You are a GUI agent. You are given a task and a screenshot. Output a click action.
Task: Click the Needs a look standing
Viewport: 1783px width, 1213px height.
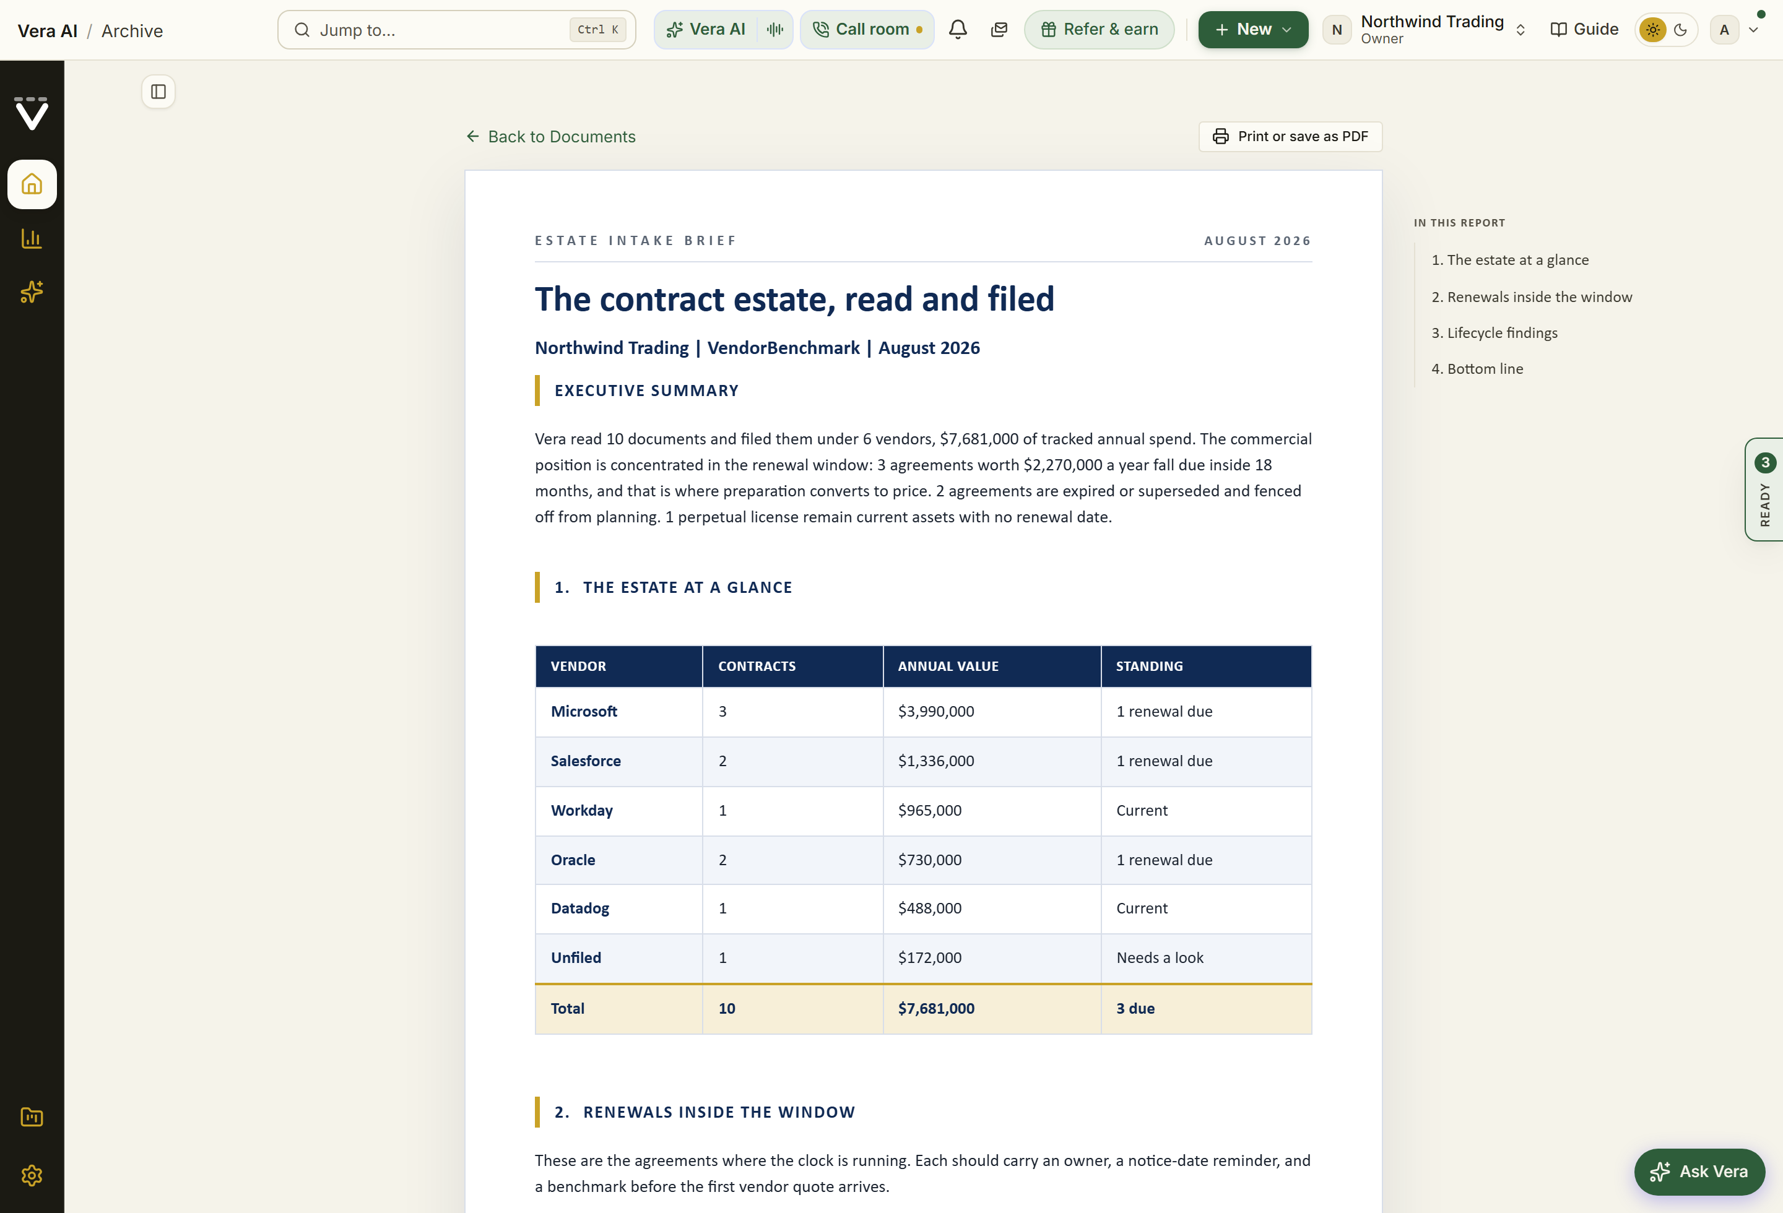tap(1159, 957)
